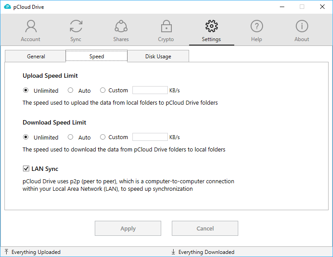Uncheck the LAN Sync checkbox

(26, 169)
